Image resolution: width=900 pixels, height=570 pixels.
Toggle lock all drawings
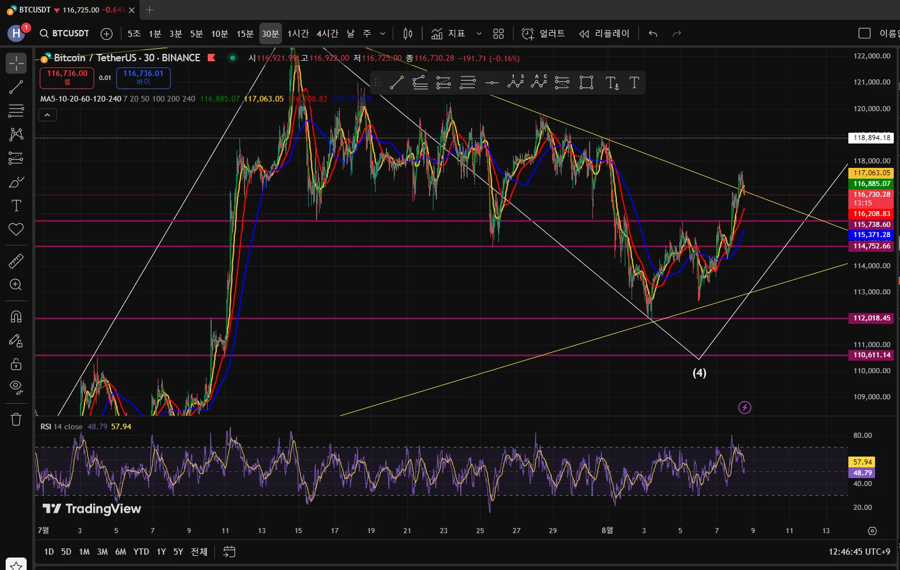(16, 364)
